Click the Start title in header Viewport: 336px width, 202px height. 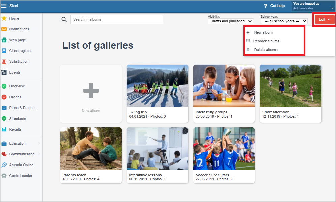[14, 6]
